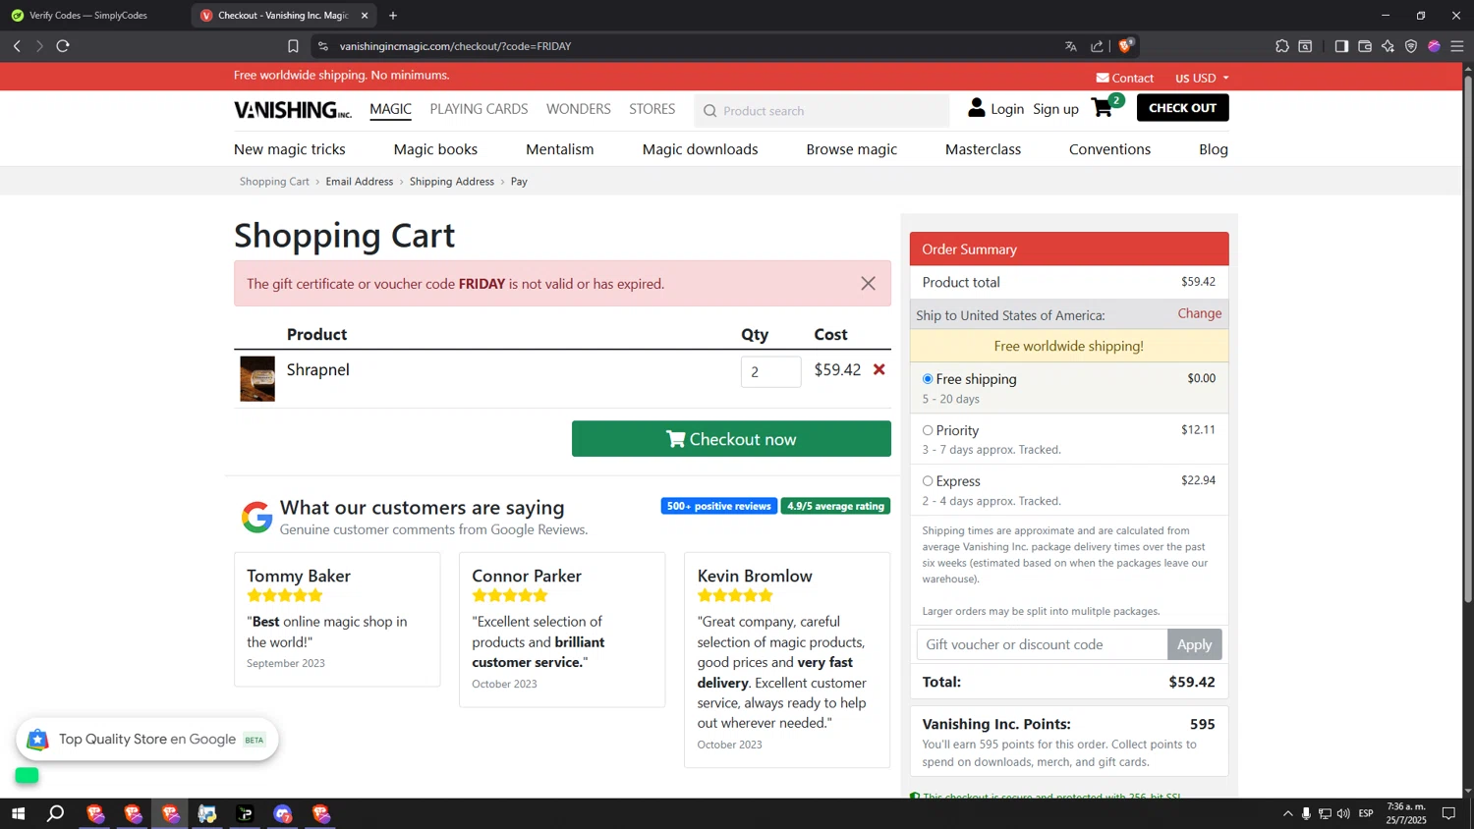The width and height of the screenshot is (1474, 829).
Task: Open browser main menu hamburger
Action: [x=1457, y=46]
